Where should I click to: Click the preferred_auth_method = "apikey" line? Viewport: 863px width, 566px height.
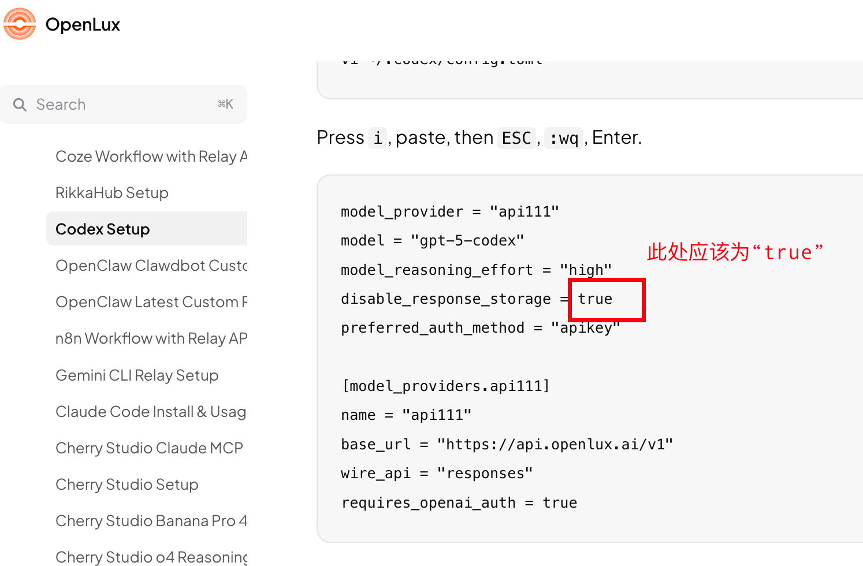[x=481, y=328]
